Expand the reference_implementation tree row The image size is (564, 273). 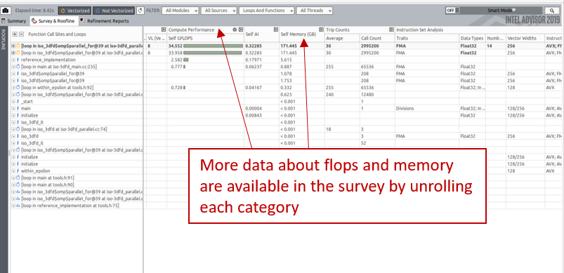click(x=13, y=60)
